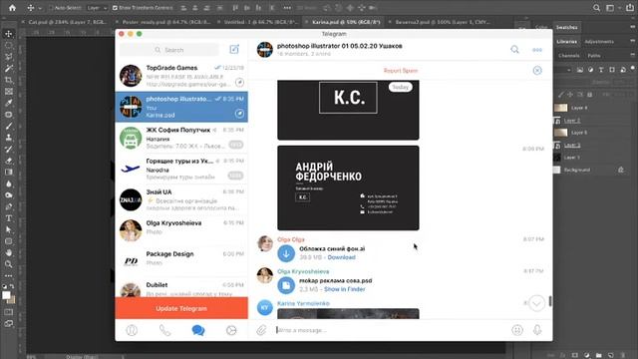The width and height of the screenshot is (638, 359).
Task: Open the мокар реклама сова.psd file icon
Action: (x=286, y=285)
